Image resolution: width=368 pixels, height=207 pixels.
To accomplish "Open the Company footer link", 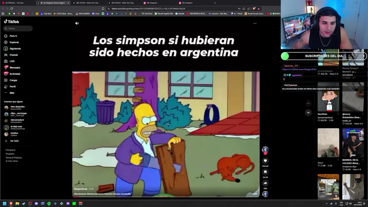I will click(10, 150).
